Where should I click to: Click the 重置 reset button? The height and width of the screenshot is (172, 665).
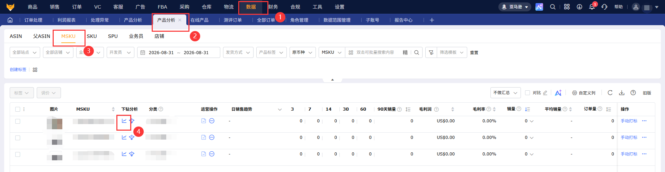point(474,53)
